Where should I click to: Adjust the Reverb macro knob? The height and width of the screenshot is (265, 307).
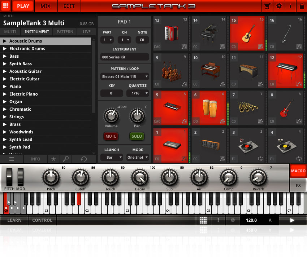258,178
